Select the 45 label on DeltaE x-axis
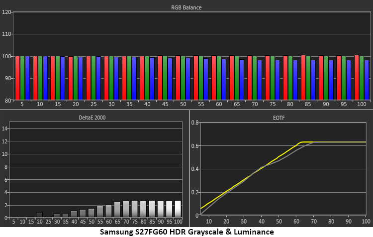This screenshot has height=237, width=373. point(83,222)
